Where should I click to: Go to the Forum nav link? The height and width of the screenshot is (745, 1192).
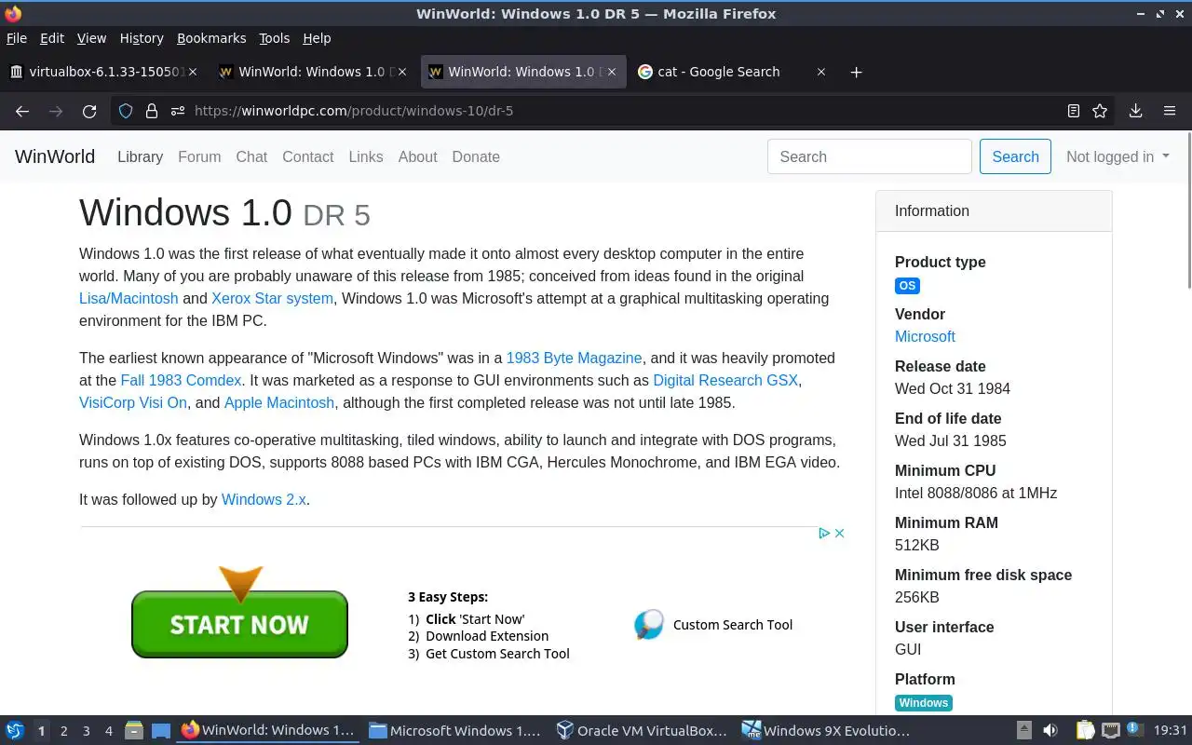199,156
